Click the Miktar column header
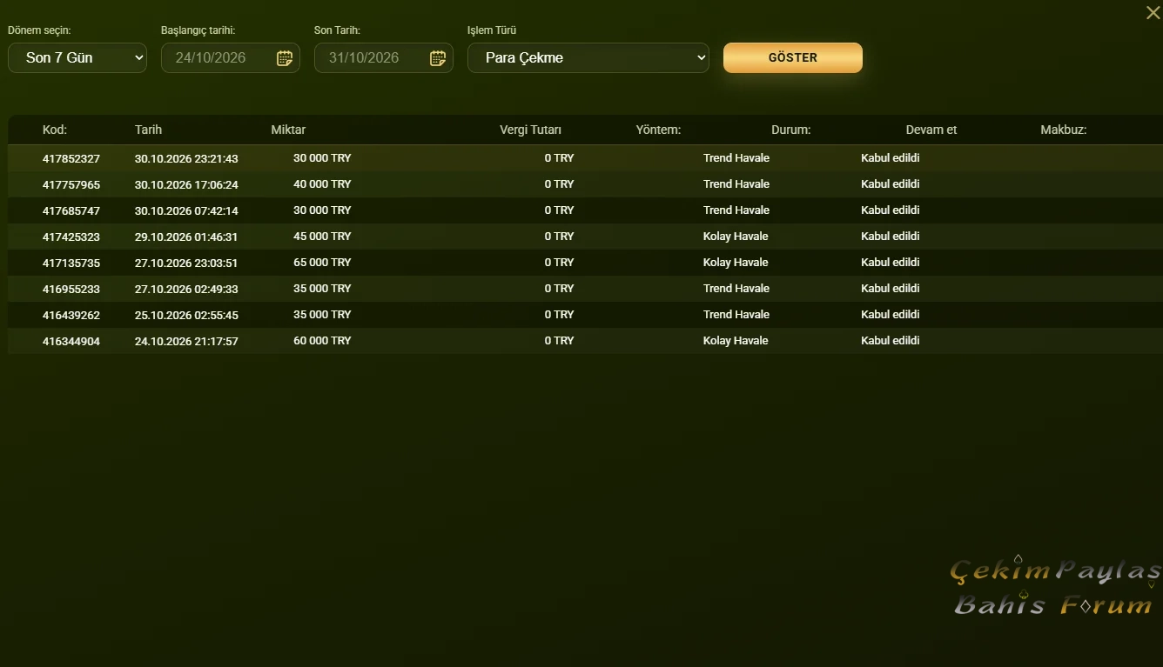The image size is (1163, 667). pyautogui.click(x=288, y=130)
